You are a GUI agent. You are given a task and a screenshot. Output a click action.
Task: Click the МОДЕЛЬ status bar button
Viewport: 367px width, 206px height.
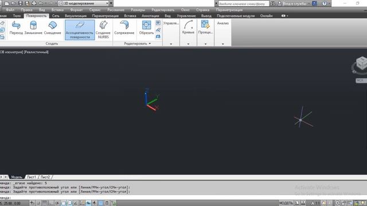(x=286, y=203)
